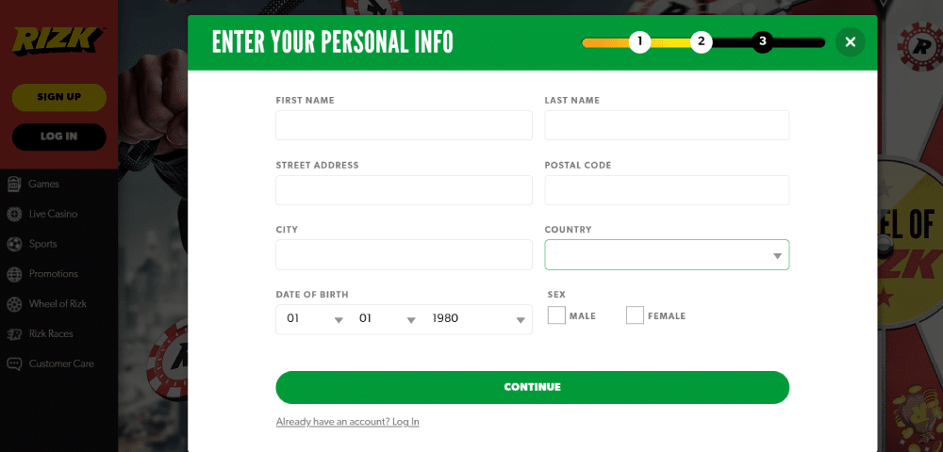This screenshot has width=943, height=452.
Task: Open the Customer Care chat icon
Action: [14, 363]
